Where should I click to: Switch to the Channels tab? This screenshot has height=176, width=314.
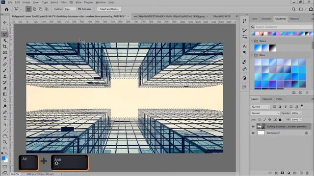tap(267, 99)
